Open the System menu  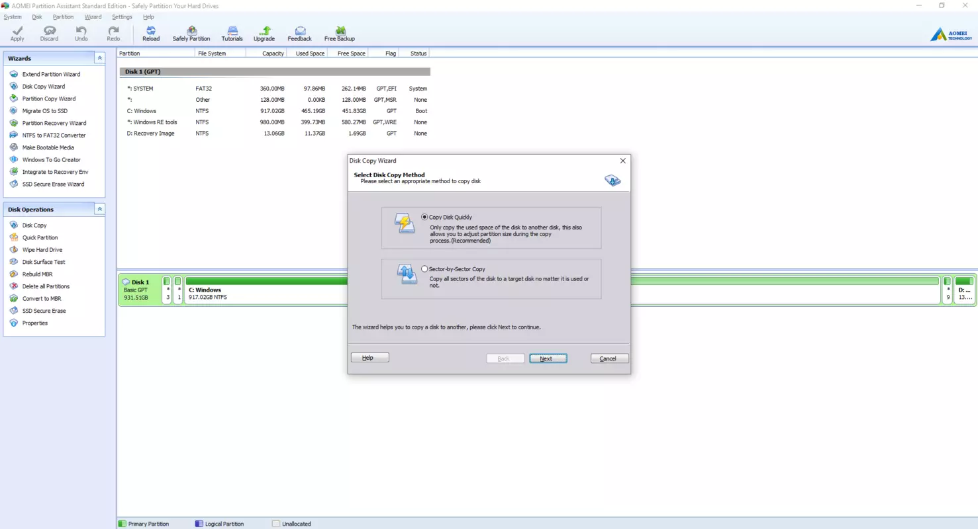[x=13, y=17]
